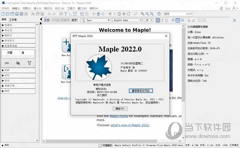
Task: Click the Home icon in navigation toolbar
Action: click(98, 14)
